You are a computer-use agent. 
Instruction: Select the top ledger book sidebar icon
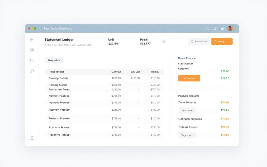(x=32, y=40)
